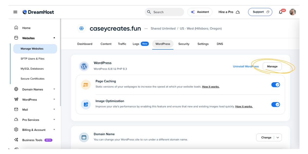Click the Hire a Pro hat icon
The height and width of the screenshot is (154, 308).
click(238, 12)
